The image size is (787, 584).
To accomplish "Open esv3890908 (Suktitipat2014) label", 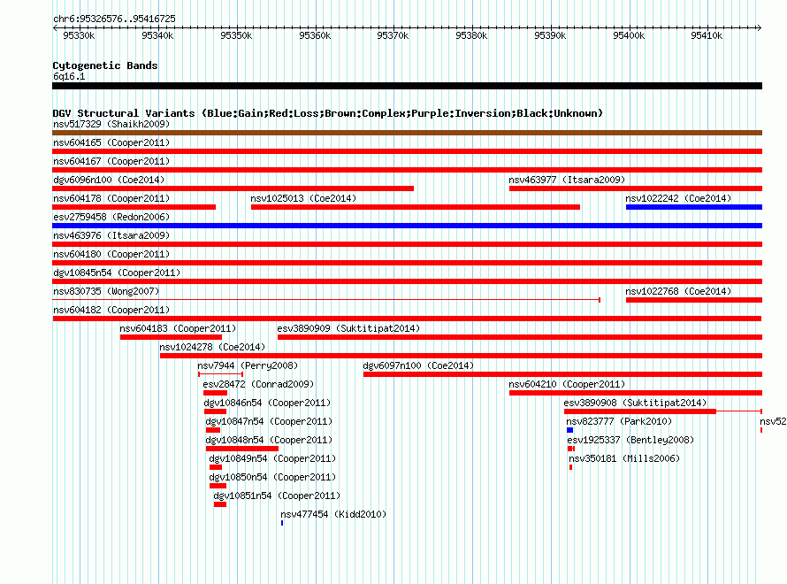I will pyautogui.click(x=635, y=403).
